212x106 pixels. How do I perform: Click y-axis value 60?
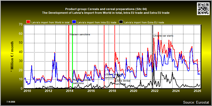click(x=21, y=34)
